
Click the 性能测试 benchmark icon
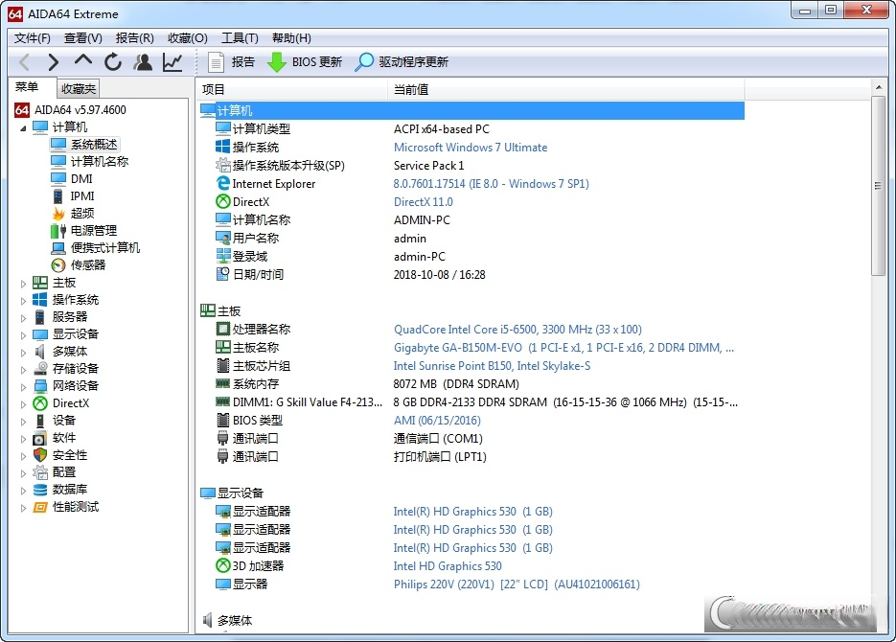40,507
